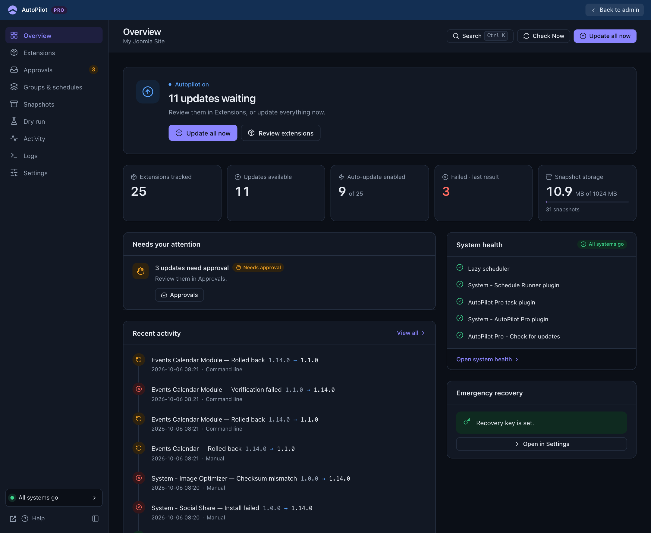Go to Approvals in the sidebar
The image size is (651, 533).
(54, 70)
